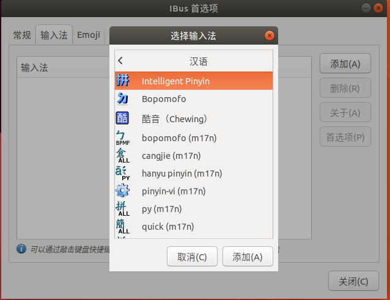Close the 选择输入法 dialog
This screenshot has height=300, width=390.
tap(270, 35)
